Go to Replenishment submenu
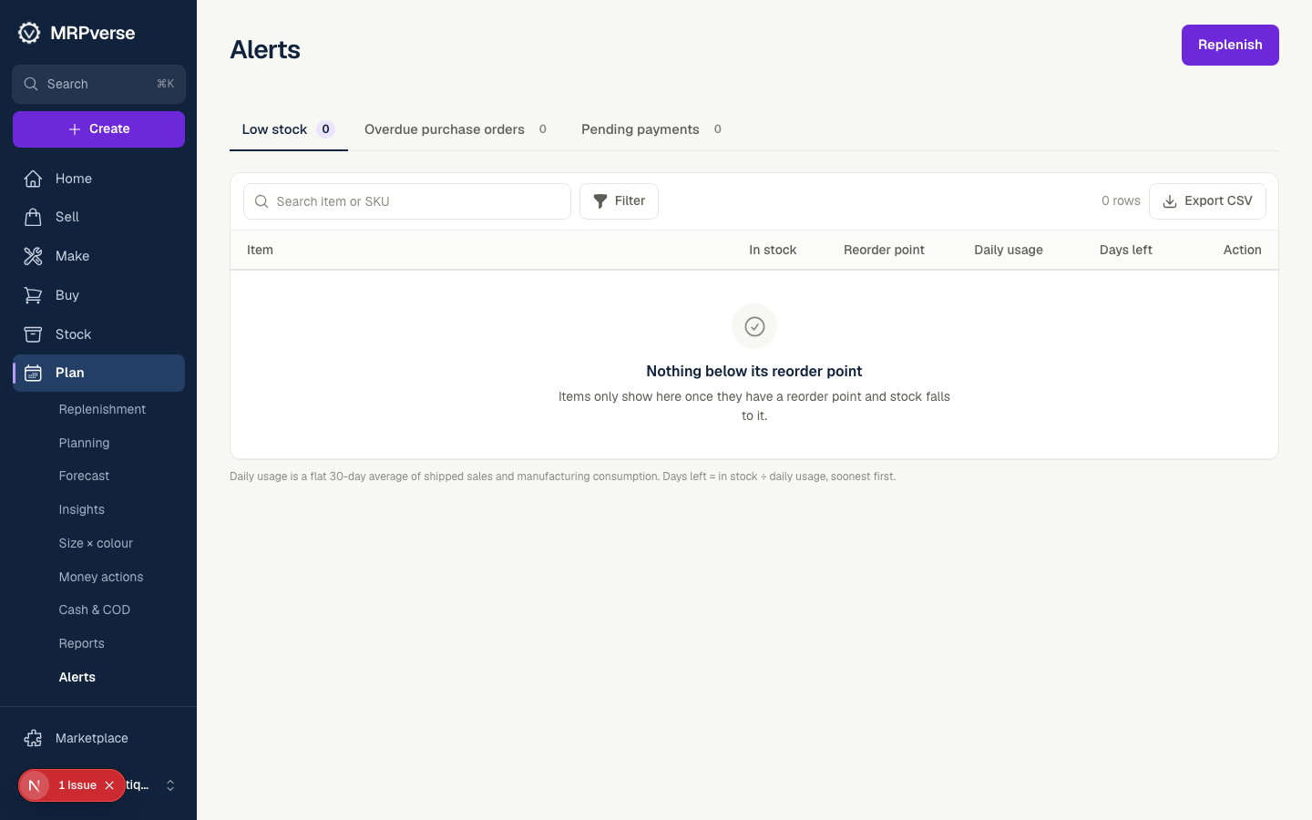The image size is (1312, 820). point(102,409)
